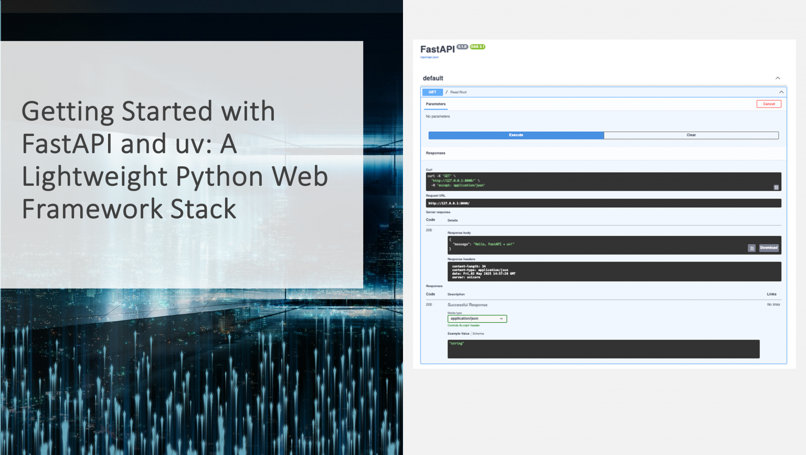
Task: Click the Read Root endpoint summary
Action: tap(458, 92)
